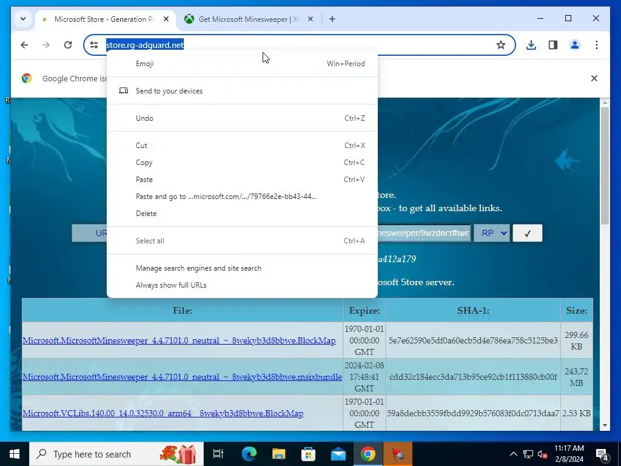Open File Explorer from taskbar
The height and width of the screenshot is (466, 621).
pyautogui.click(x=278, y=454)
